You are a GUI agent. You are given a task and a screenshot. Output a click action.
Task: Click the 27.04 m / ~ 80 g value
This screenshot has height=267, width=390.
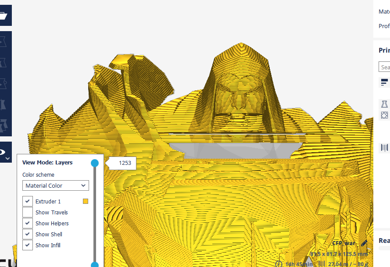click(x=348, y=264)
